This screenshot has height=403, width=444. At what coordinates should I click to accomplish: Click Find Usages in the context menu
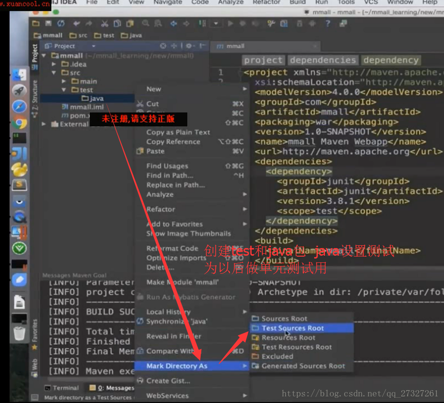192,166
